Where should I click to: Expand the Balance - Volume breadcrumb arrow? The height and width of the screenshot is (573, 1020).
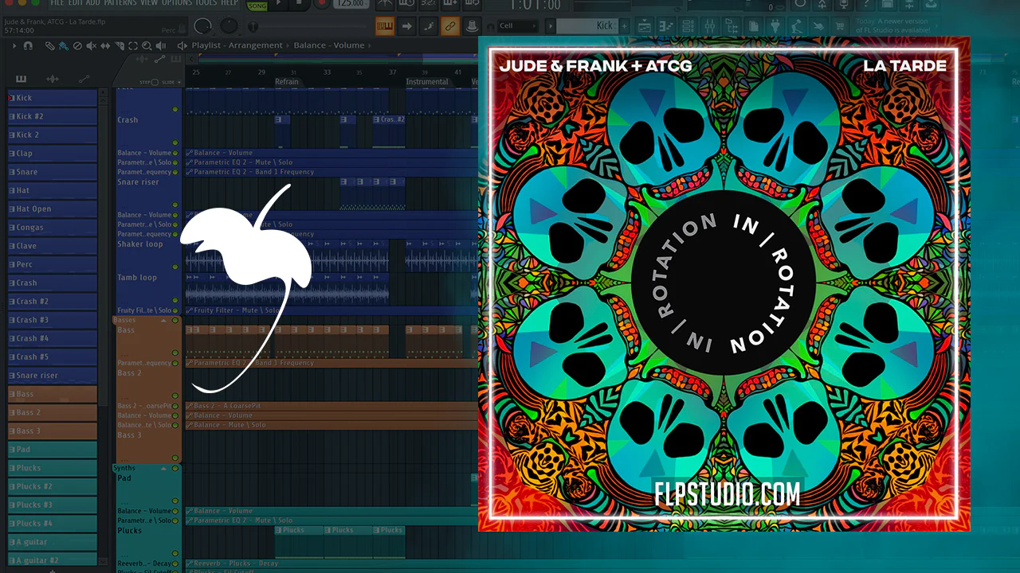371,45
